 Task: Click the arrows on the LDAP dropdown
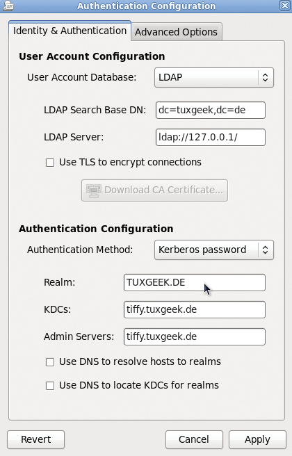[x=265, y=77]
